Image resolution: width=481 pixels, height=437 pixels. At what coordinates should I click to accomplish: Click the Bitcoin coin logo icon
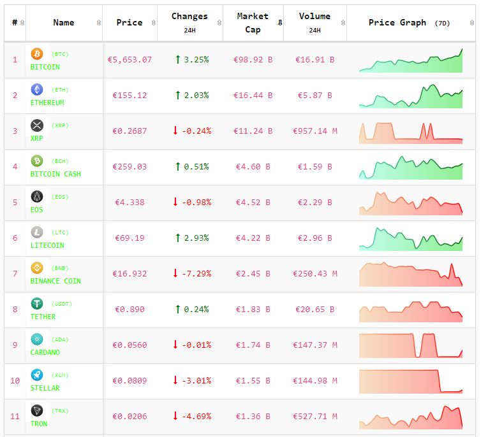[x=37, y=54]
